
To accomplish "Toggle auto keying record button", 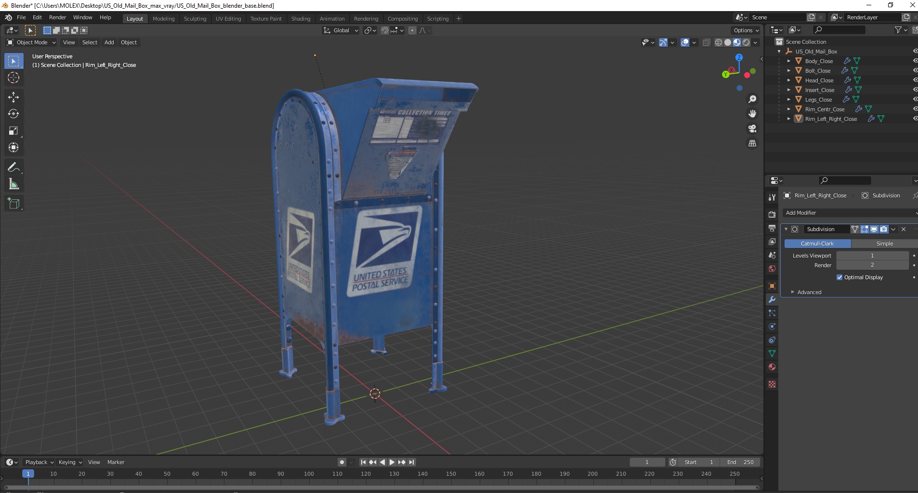I will 341,462.
